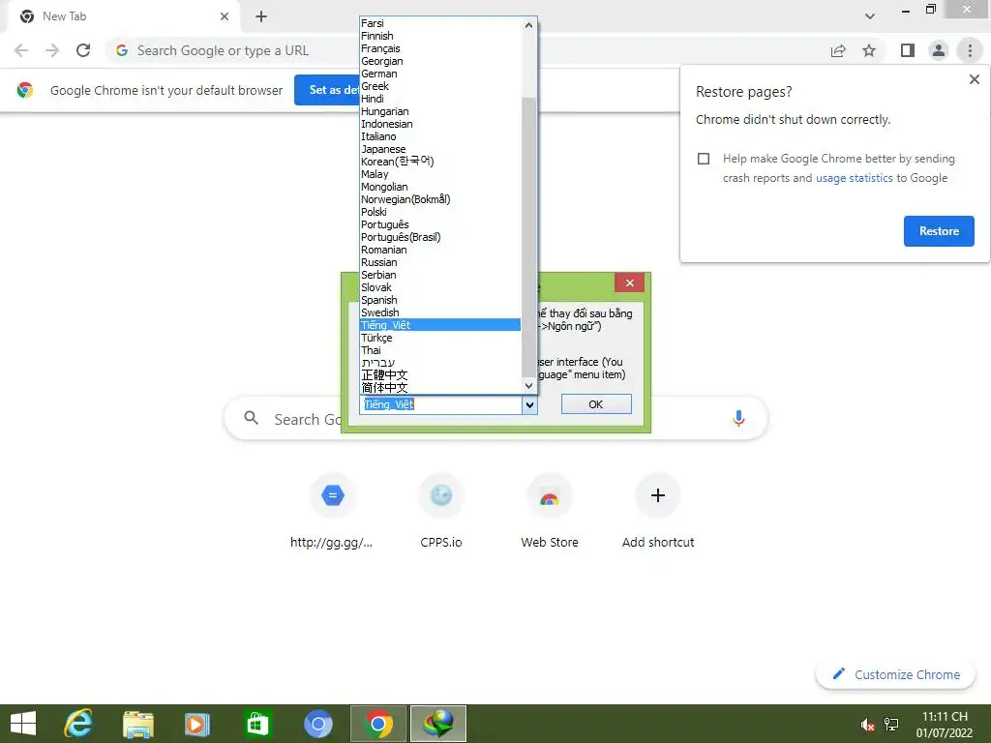Open the tab search chevron
The width and height of the screenshot is (991, 743).
pos(870,16)
